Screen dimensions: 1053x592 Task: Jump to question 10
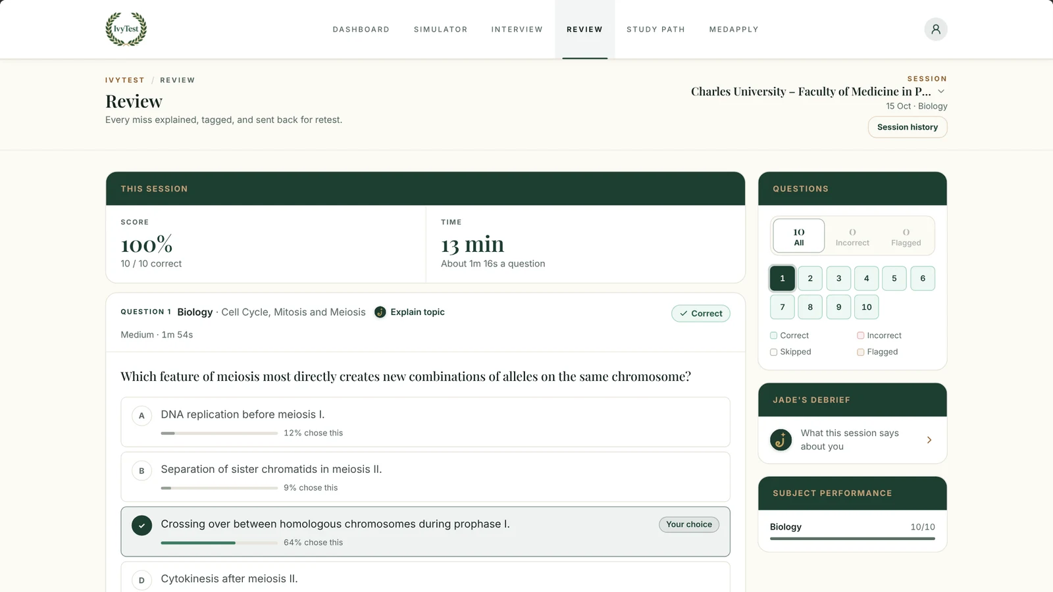(x=866, y=307)
